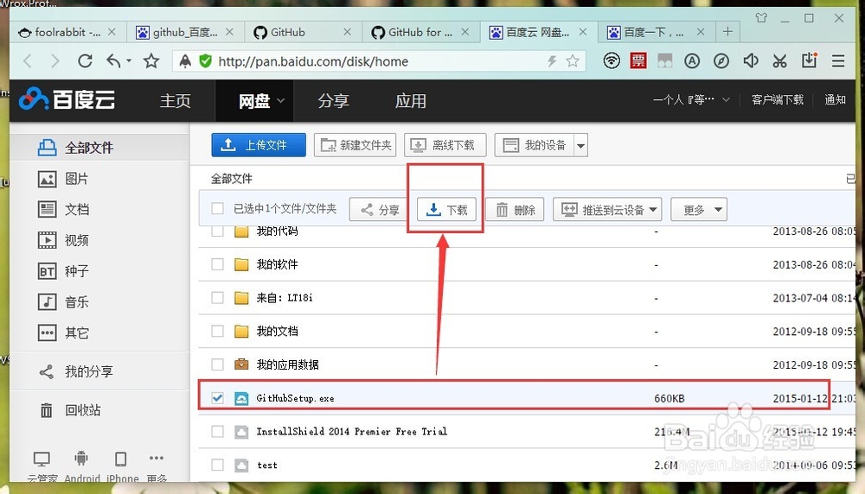This screenshot has width=865, height=494.
Task: Switch to the foolrabbit browser tab
Action: 67,32
